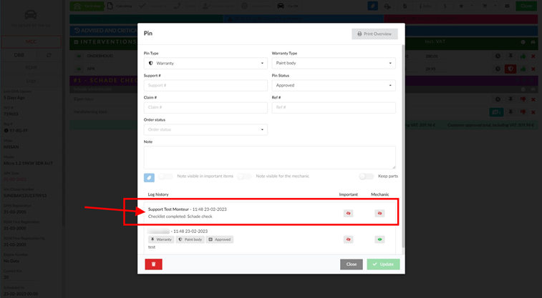Open the Order status dropdown
Viewport: 542px width, 298px height.
(x=205, y=129)
